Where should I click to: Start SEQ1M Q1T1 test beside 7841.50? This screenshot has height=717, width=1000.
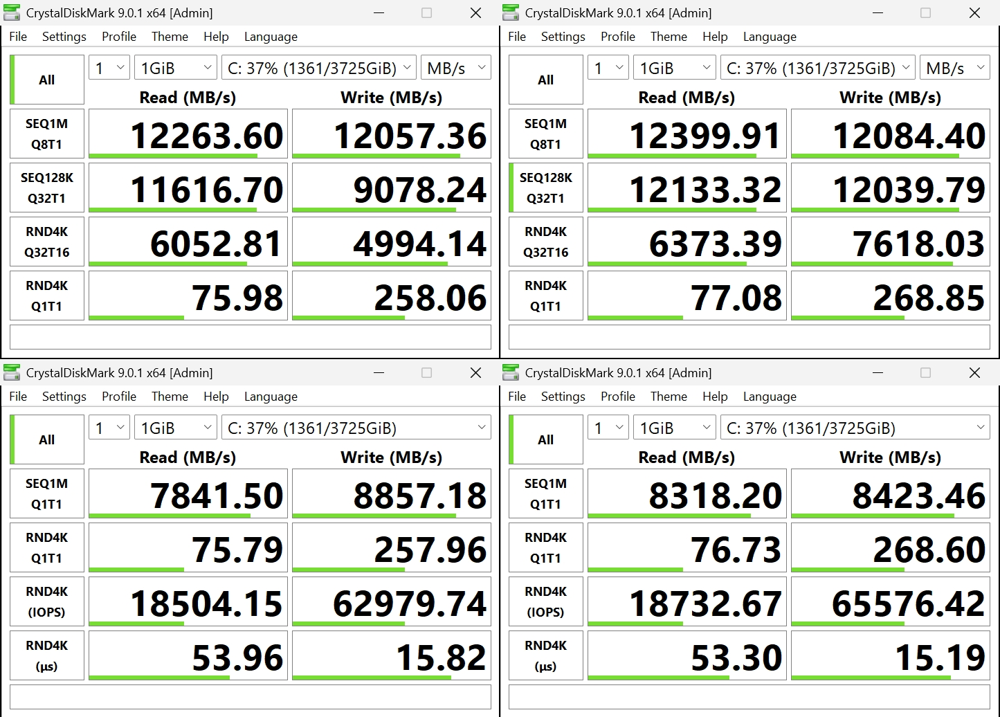pyautogui.click(x=47, y=493)
